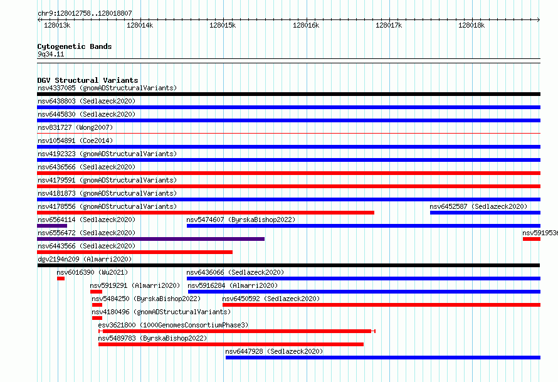The height and width of the screenshot is (382, 558).
Task: Click the red nsv5489783 variant bar
Action: 231,344
